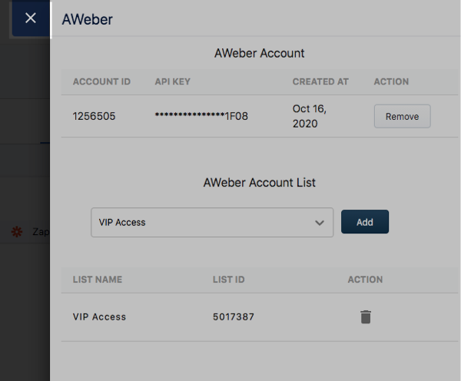Click the AWeber panel title
This screenshot has height=381, width=461.
87,19
